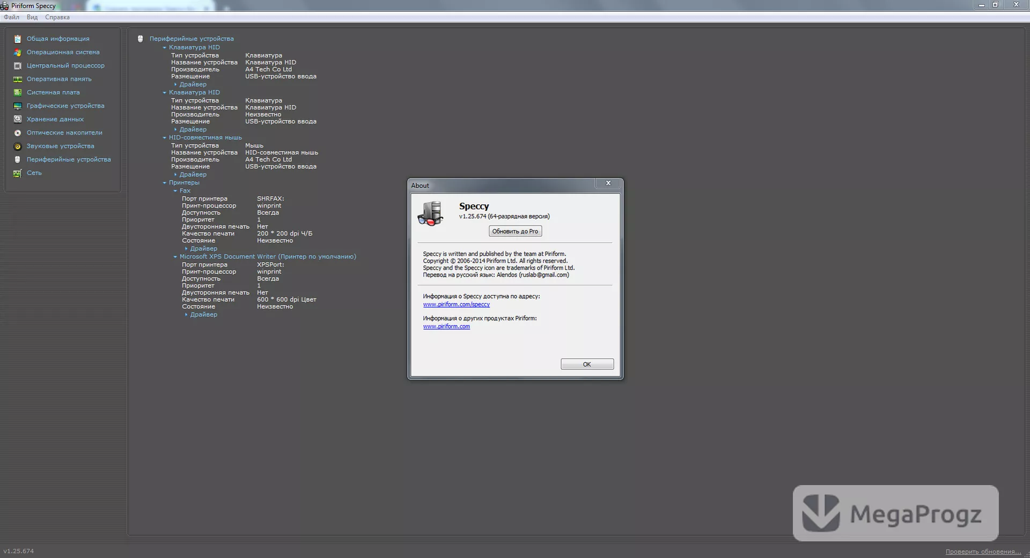Click the Хранение данных disk icon

[18, 119]
